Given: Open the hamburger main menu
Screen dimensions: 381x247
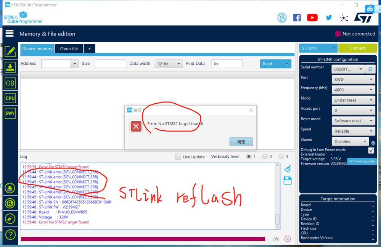Looking at the screenshot, I should pyautogui.click(x=10, y=33).
